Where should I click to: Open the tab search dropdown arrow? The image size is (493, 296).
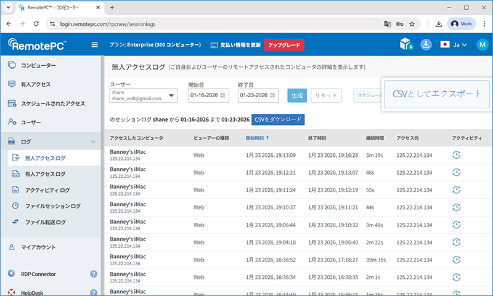[8, 7]
